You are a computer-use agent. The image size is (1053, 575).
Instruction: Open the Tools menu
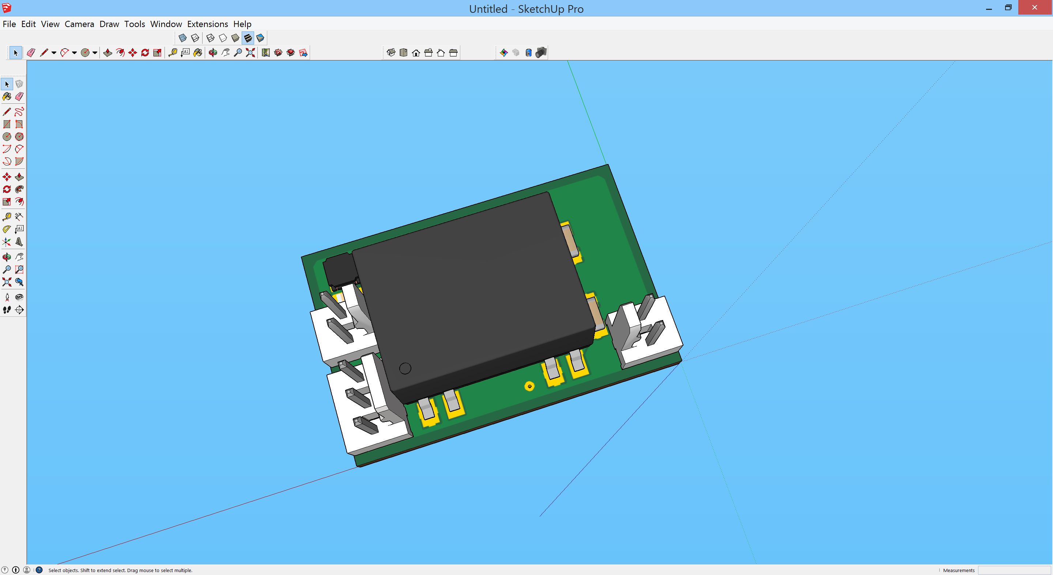click(135, 24)
